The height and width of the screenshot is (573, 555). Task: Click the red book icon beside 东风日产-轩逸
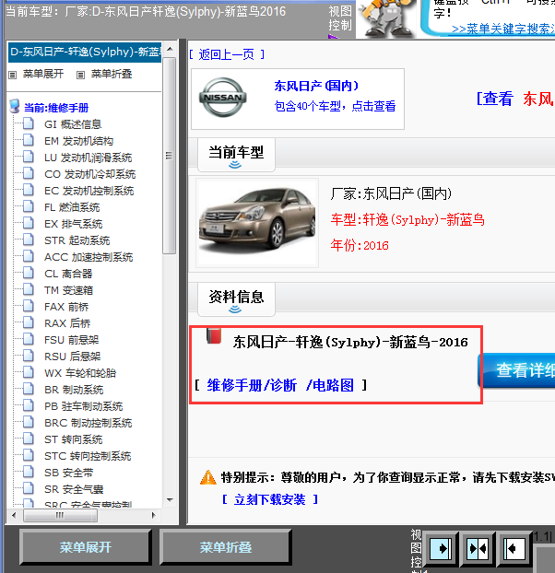pos(214,336)
